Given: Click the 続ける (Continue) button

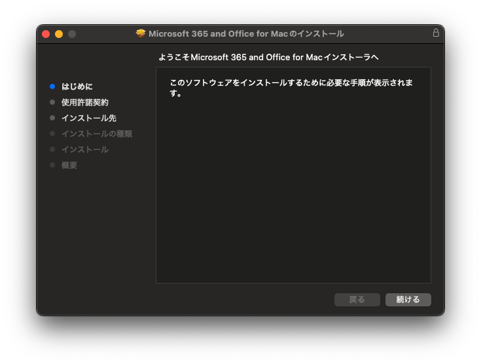Looking at the screenshot, I should 408,299.
